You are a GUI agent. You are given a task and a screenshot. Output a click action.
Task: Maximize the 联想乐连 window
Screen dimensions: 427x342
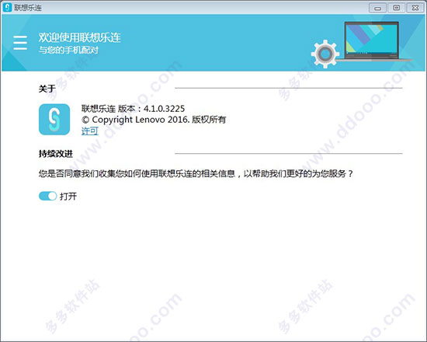396,8
